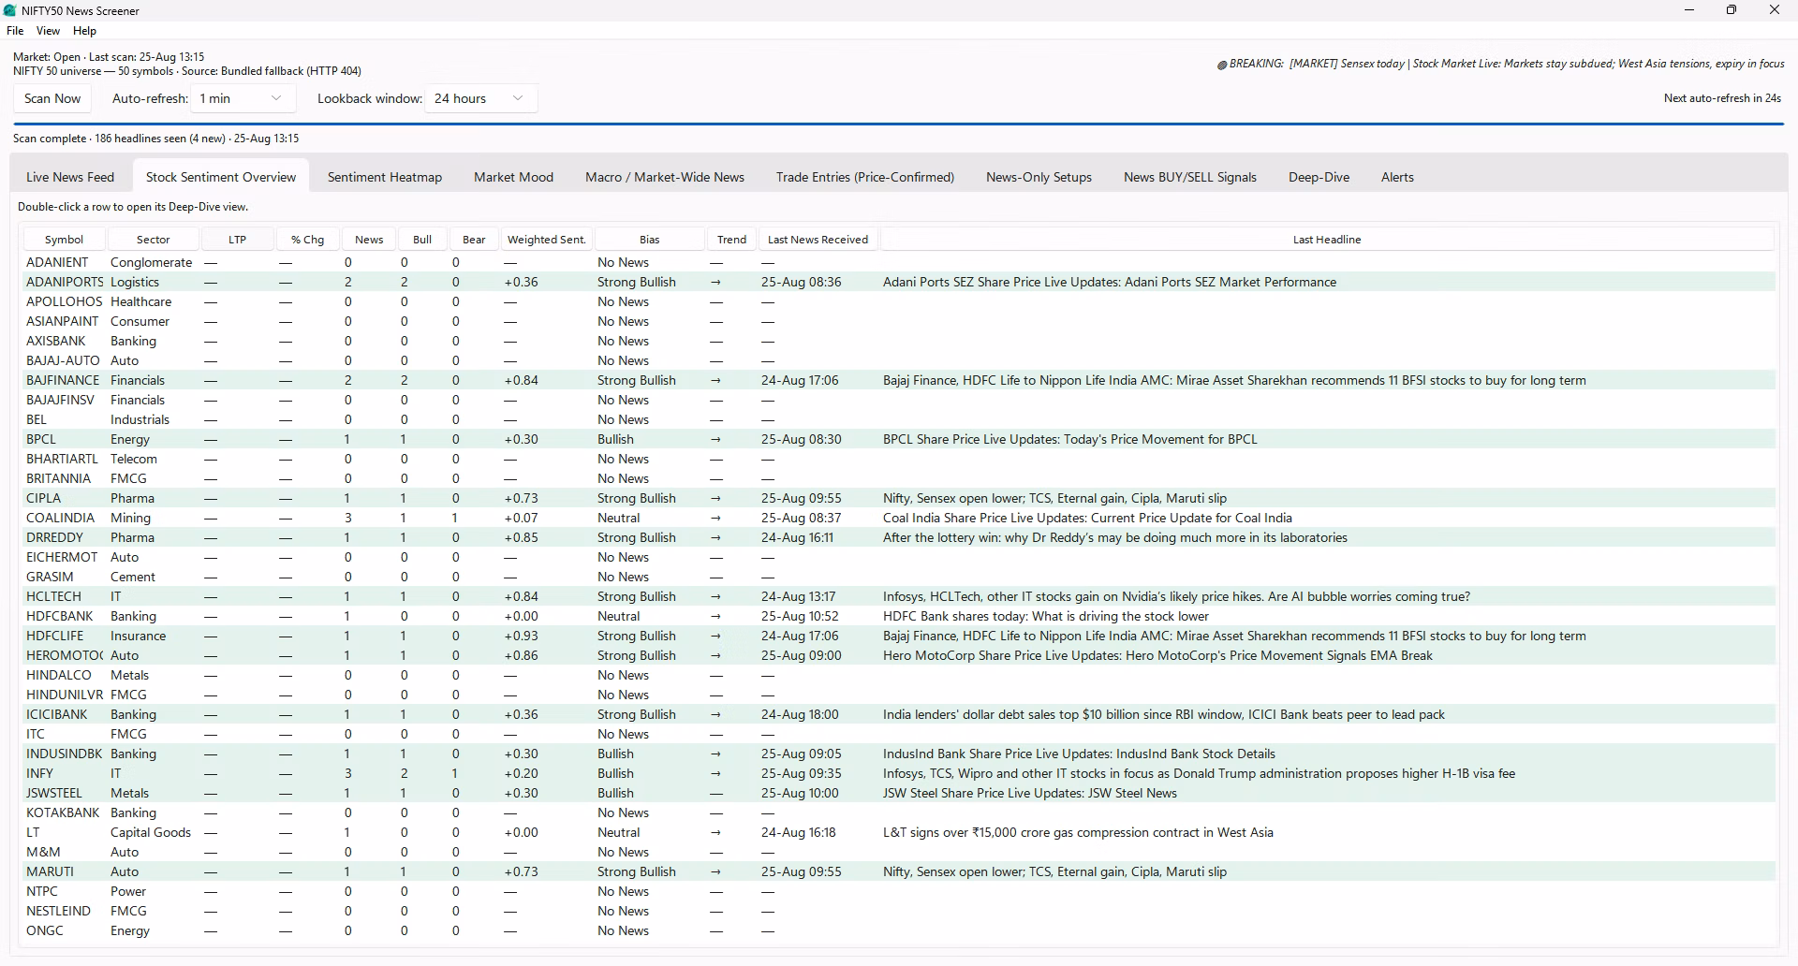Select the COALINDIA symbol cell

[x=60, y=518]
